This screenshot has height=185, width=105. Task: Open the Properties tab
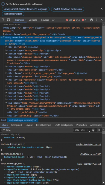81,125
